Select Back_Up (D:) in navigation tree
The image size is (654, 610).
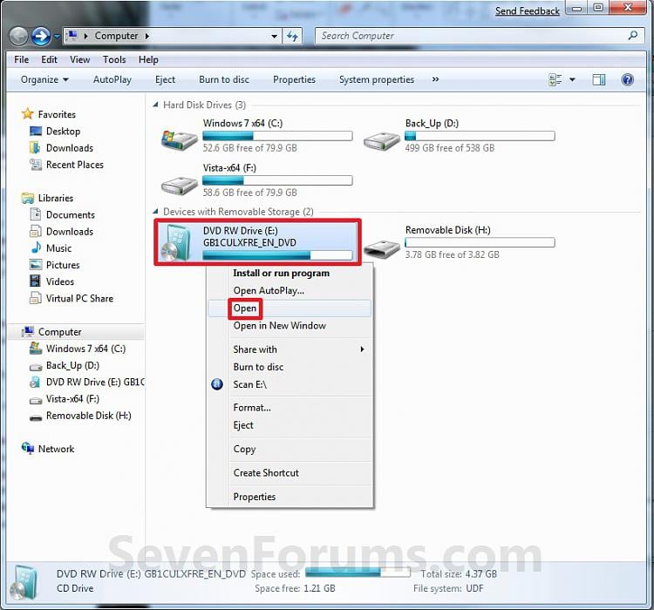click(x=72, y=366)
